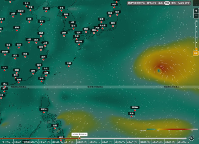199x144 pixels.
Task: Click the 大阪 city label
Action: [97, 28]
